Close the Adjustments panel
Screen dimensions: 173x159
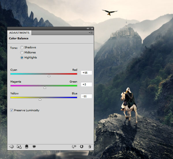pos(92,29)
